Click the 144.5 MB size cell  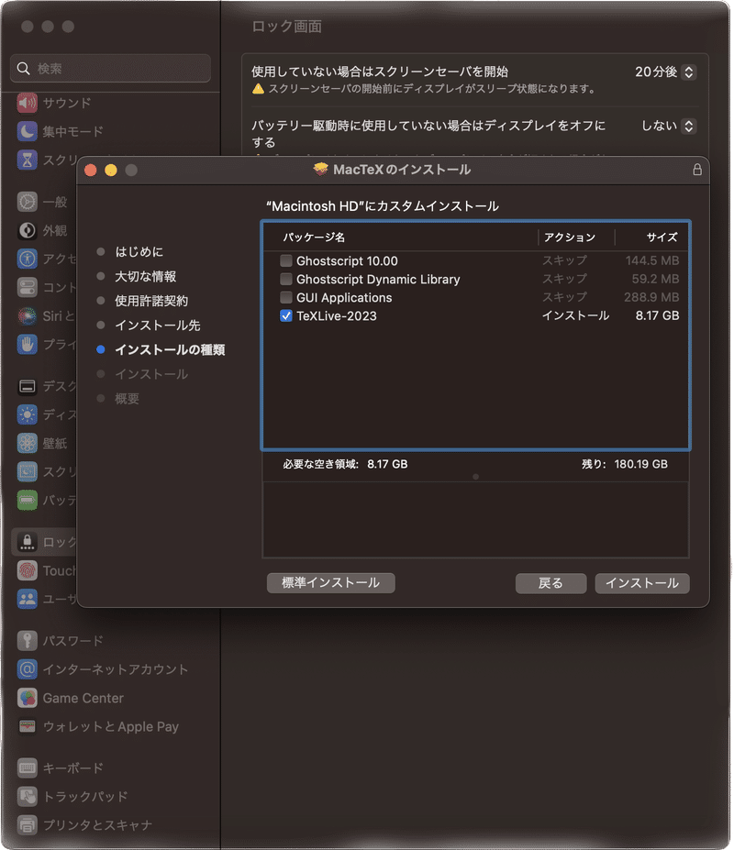(x=652, y=260)
